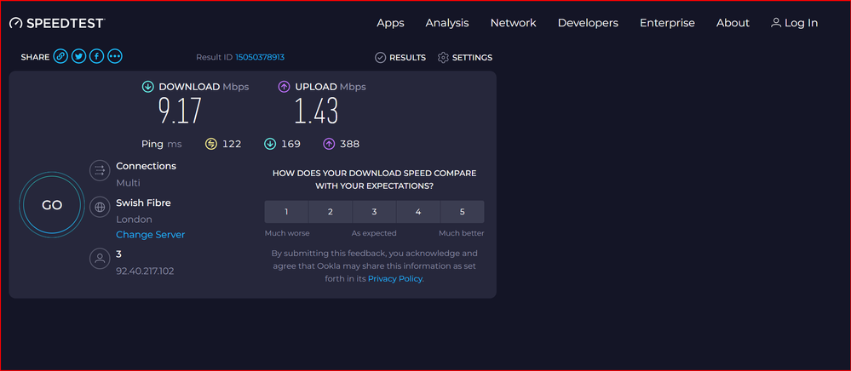Rate download speed as 3
Image resolution: width=851 pixels, height=371 pixels.
(374, 212)
